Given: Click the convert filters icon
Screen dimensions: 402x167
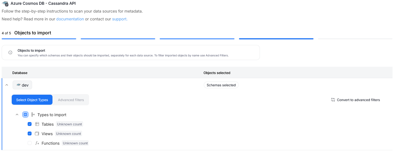Looking at the screenshot, I should (333, 100).
